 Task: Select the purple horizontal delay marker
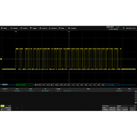coord(69,32)
